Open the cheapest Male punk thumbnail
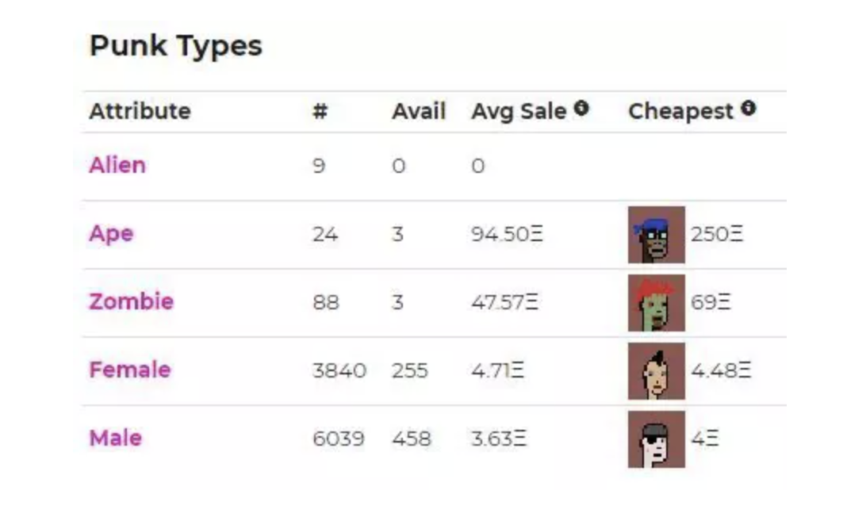This screenshot has width=847, height=506. [x=657, y=439]
